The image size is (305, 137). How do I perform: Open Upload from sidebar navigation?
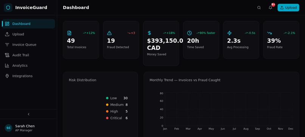click(x=28, y=34)
